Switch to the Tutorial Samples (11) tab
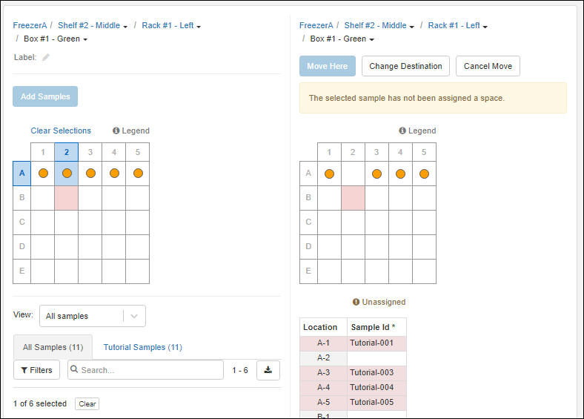Image resolution: width=584 pixels, height=419 pixels. click(142, 347)
